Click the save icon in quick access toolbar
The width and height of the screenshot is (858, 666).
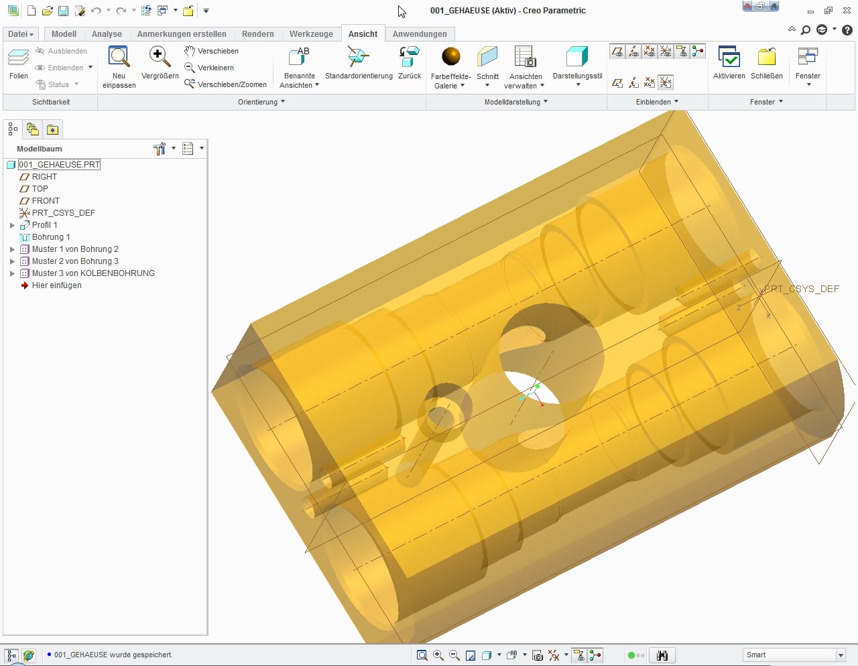tap(63, 11)
